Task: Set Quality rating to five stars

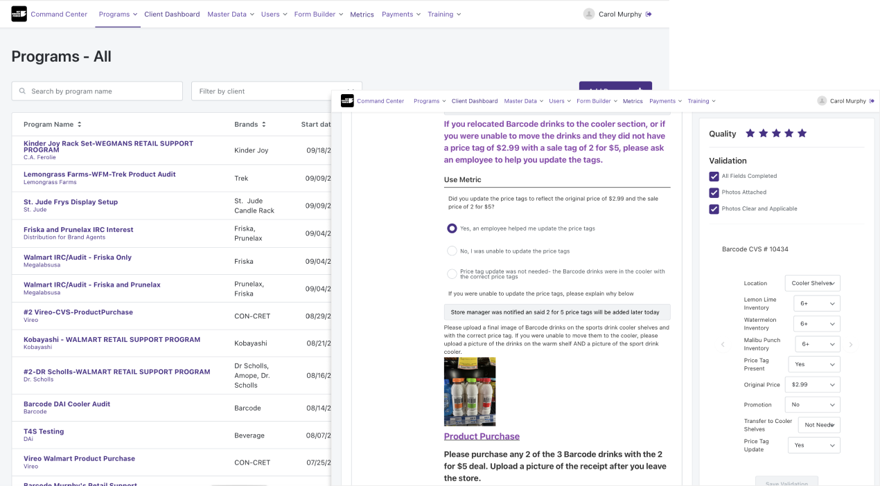Action: (x=802, y=134)
